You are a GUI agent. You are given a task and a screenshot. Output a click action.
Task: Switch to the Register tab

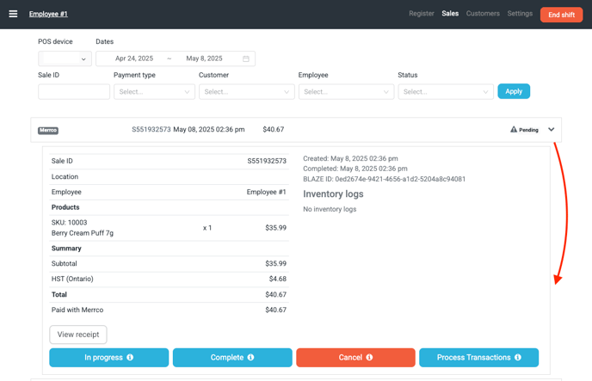pyautogui.click(x=421, y=14)
